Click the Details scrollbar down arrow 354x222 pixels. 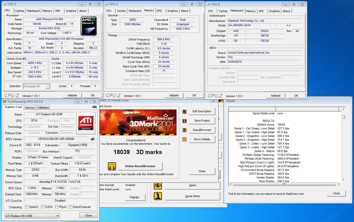point(343,180)
